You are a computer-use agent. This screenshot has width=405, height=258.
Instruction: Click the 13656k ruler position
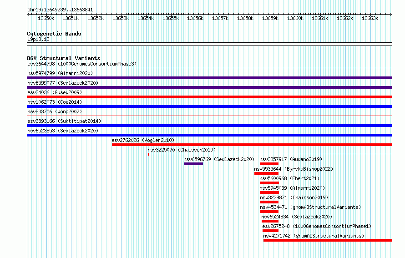tap(195, 18)
